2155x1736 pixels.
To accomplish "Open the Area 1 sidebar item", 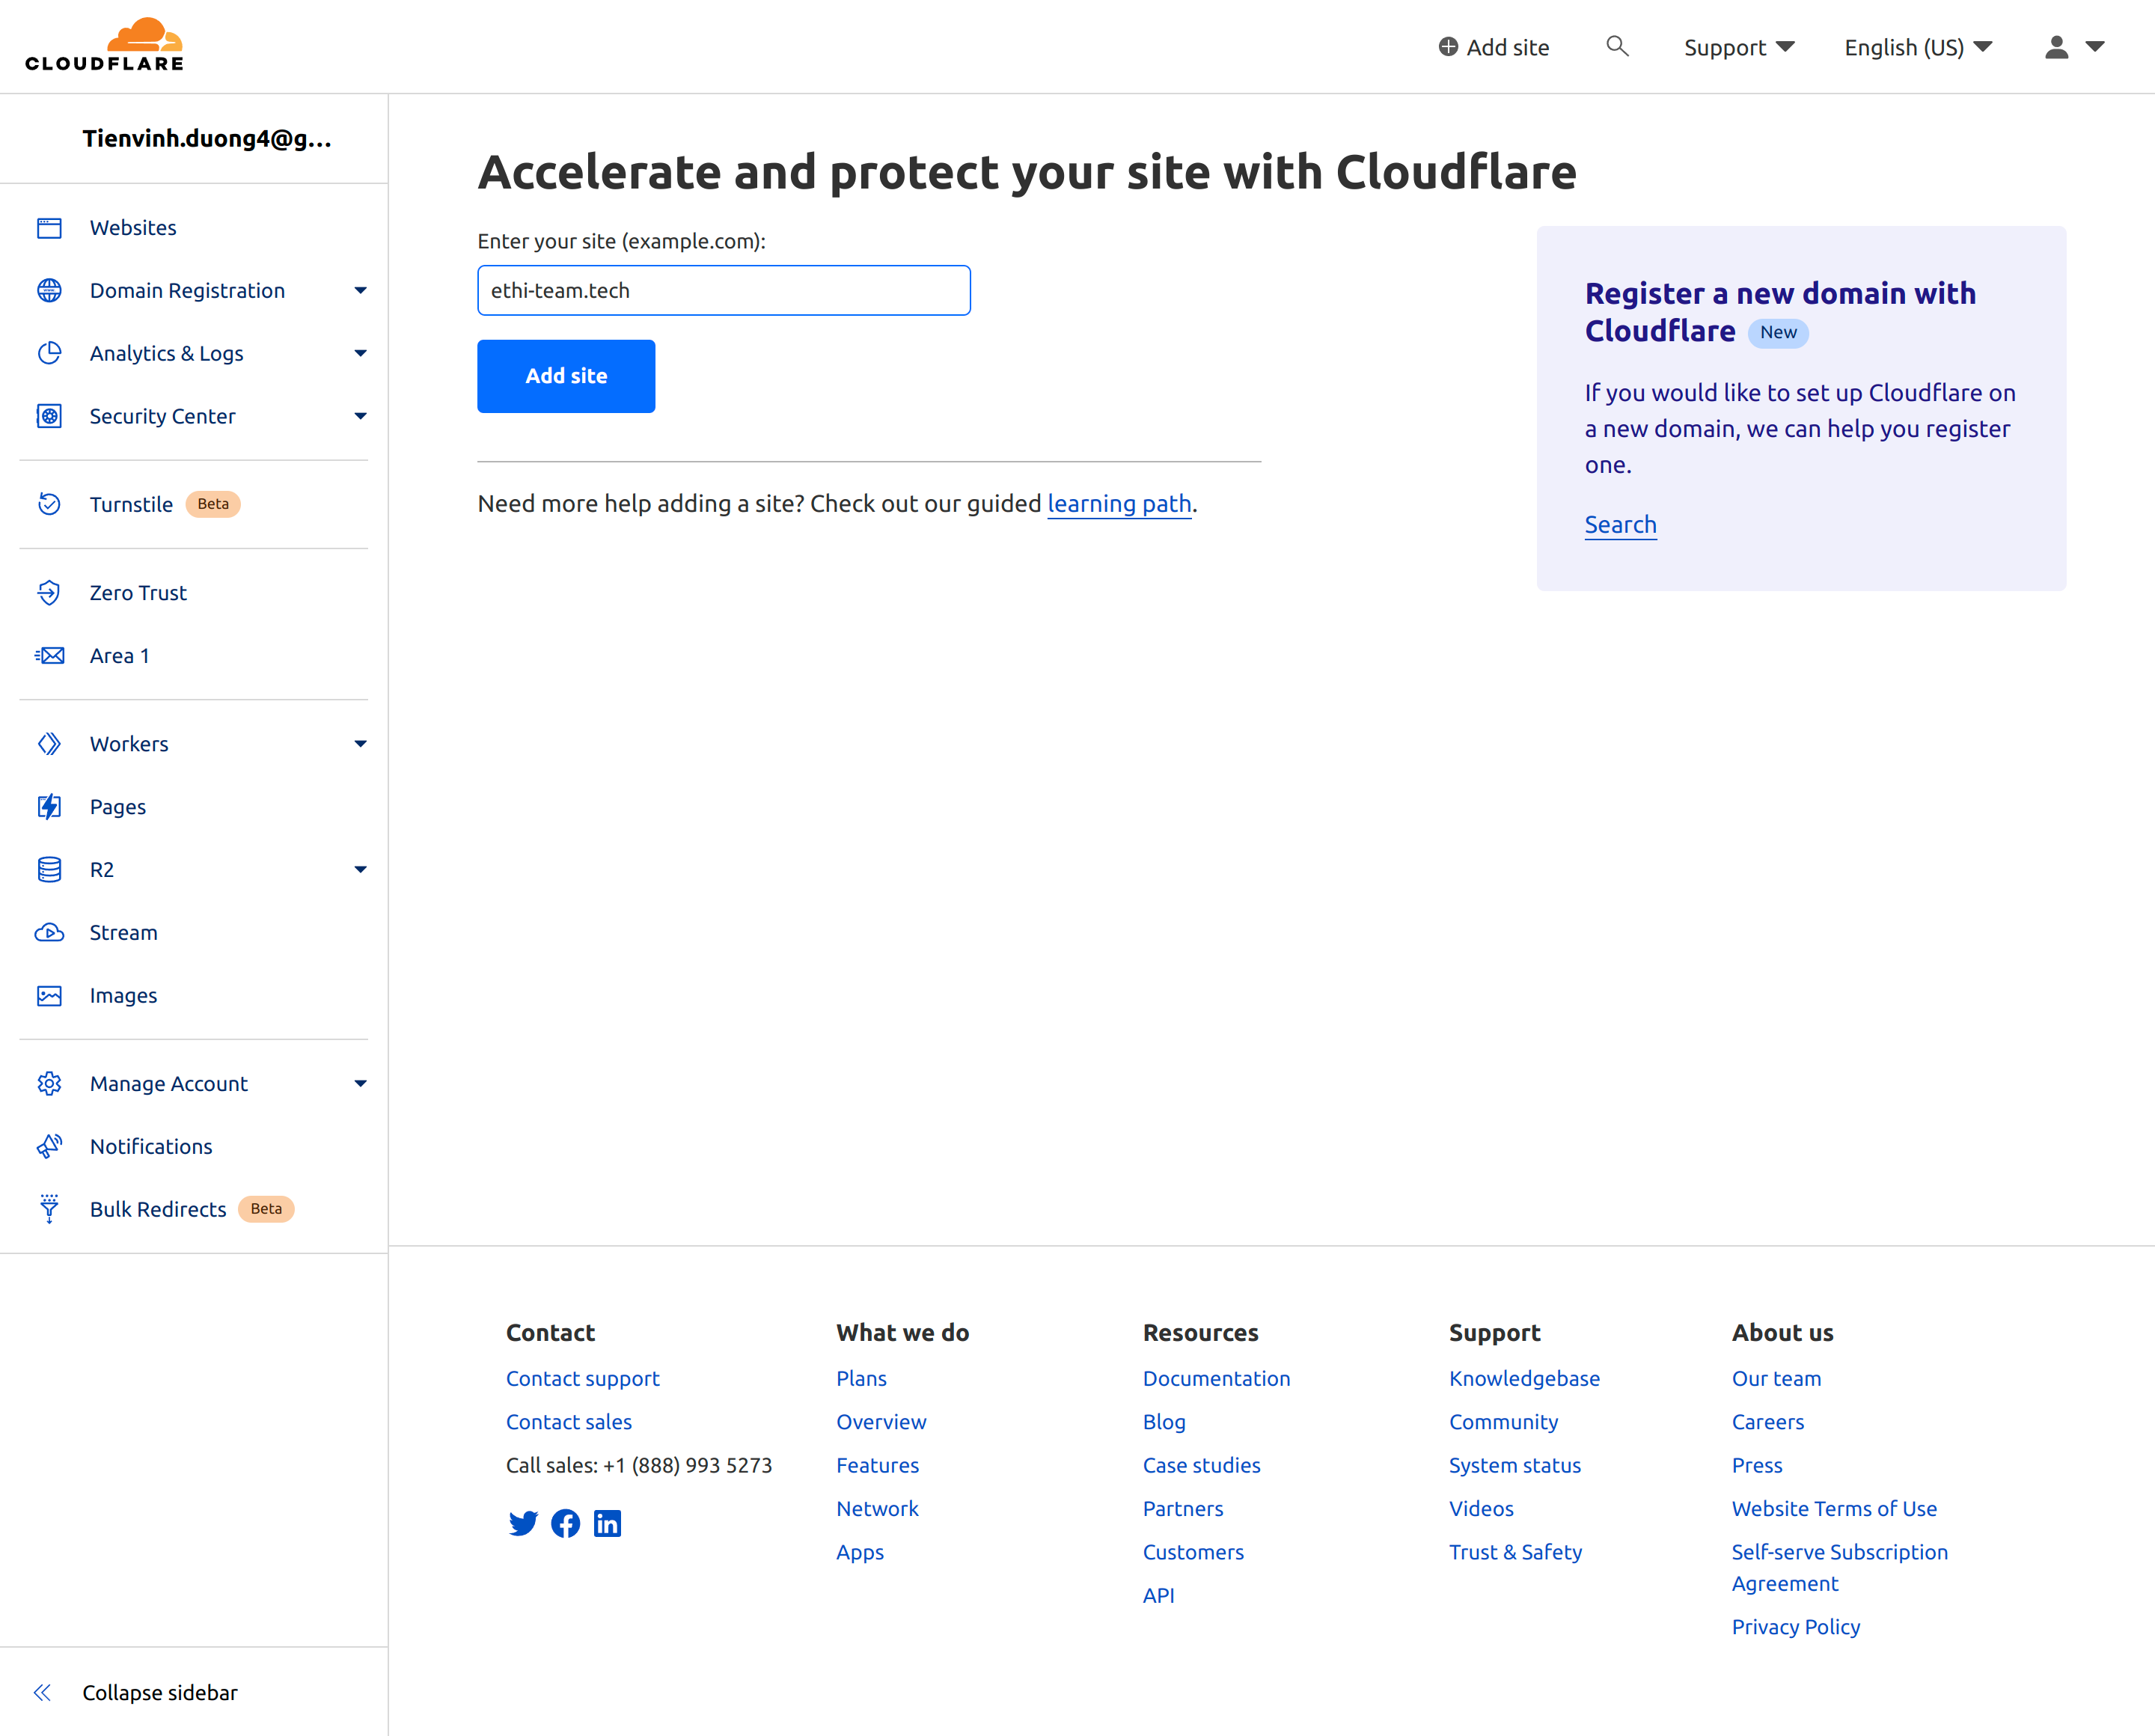I will (x=119, y=656).
